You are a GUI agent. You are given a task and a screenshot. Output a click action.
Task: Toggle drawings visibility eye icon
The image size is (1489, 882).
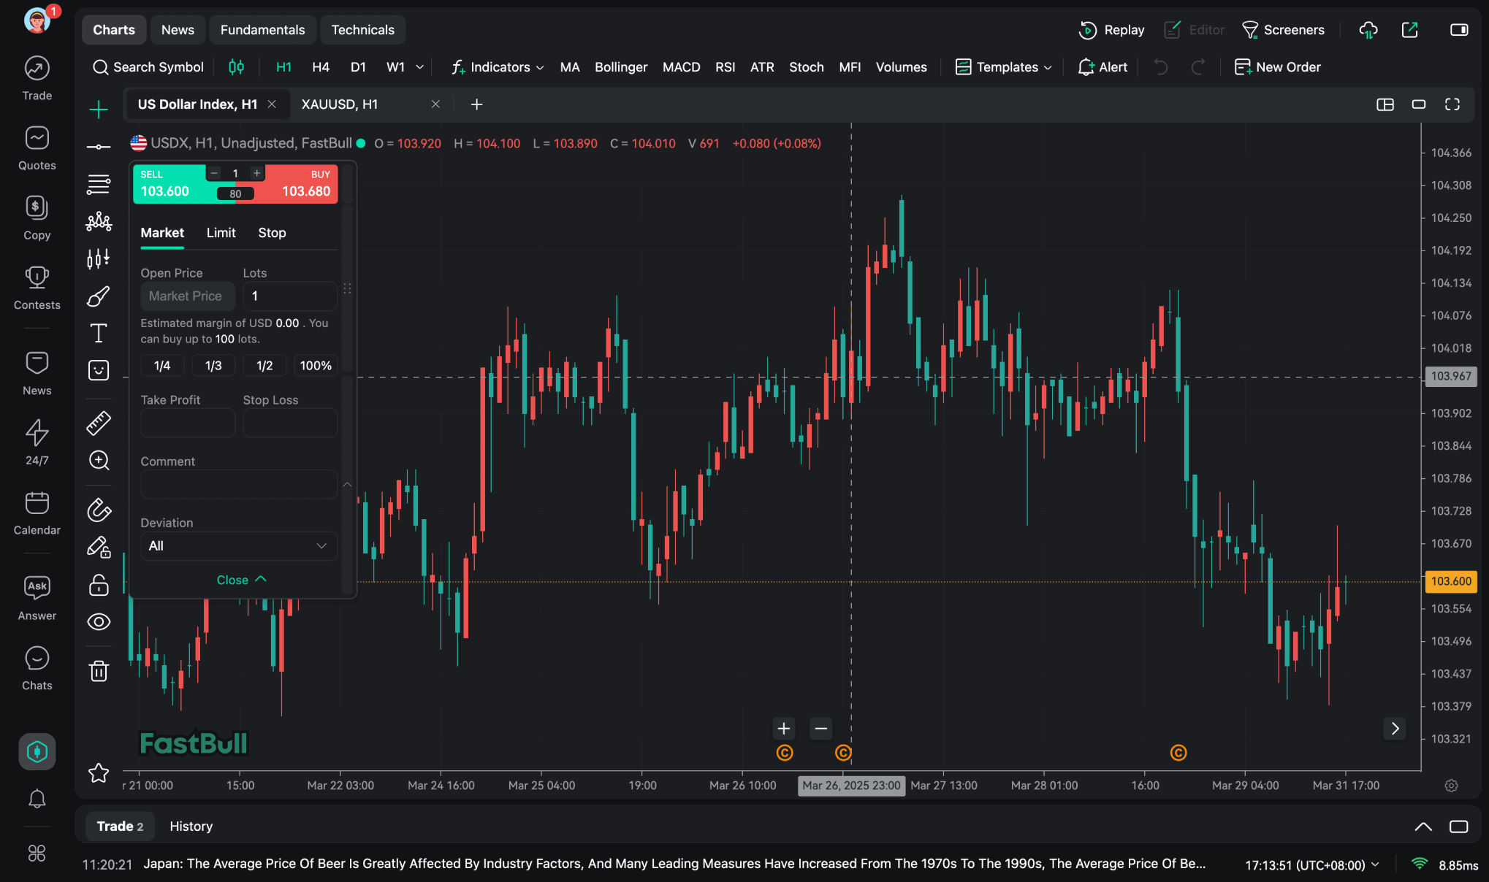(x=99, y=621)
